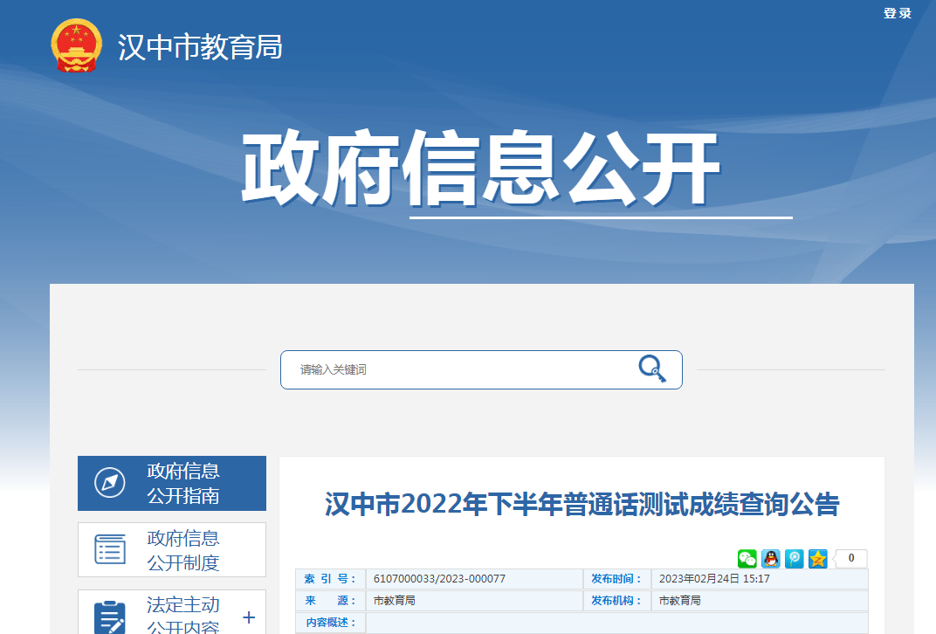Image resolution: width=936 pixels, height=634 pixels.
Task: Share the article via QQ penguin icon
Action: pyautogui.click(x=771, y=559)
